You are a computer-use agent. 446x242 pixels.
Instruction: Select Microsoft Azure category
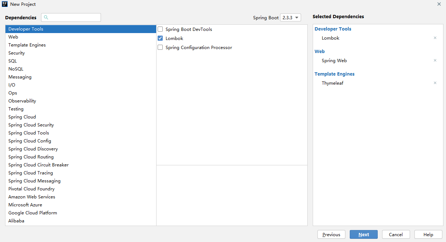point(81,205)
